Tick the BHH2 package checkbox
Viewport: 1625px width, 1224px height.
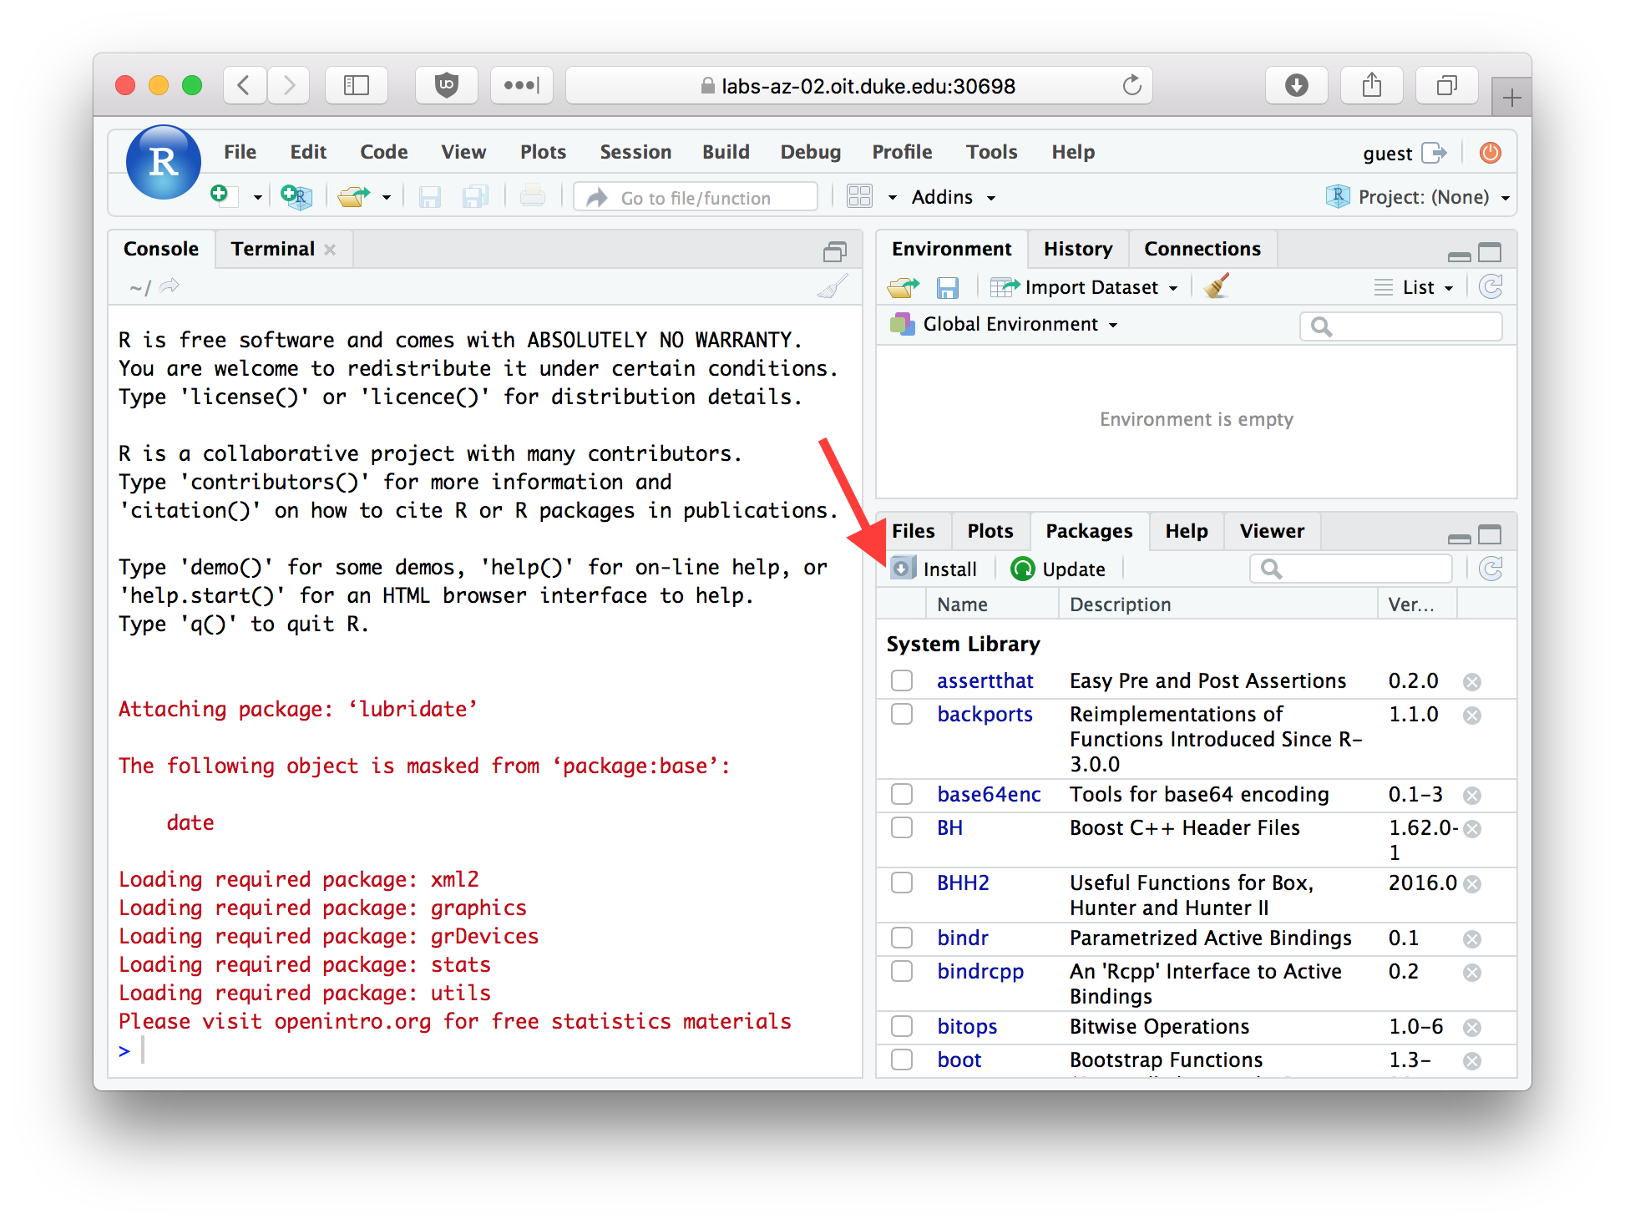(x=902, y=883)
